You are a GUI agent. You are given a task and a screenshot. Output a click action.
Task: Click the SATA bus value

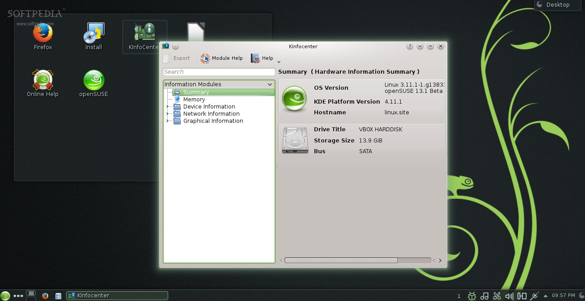coord(365,151)
